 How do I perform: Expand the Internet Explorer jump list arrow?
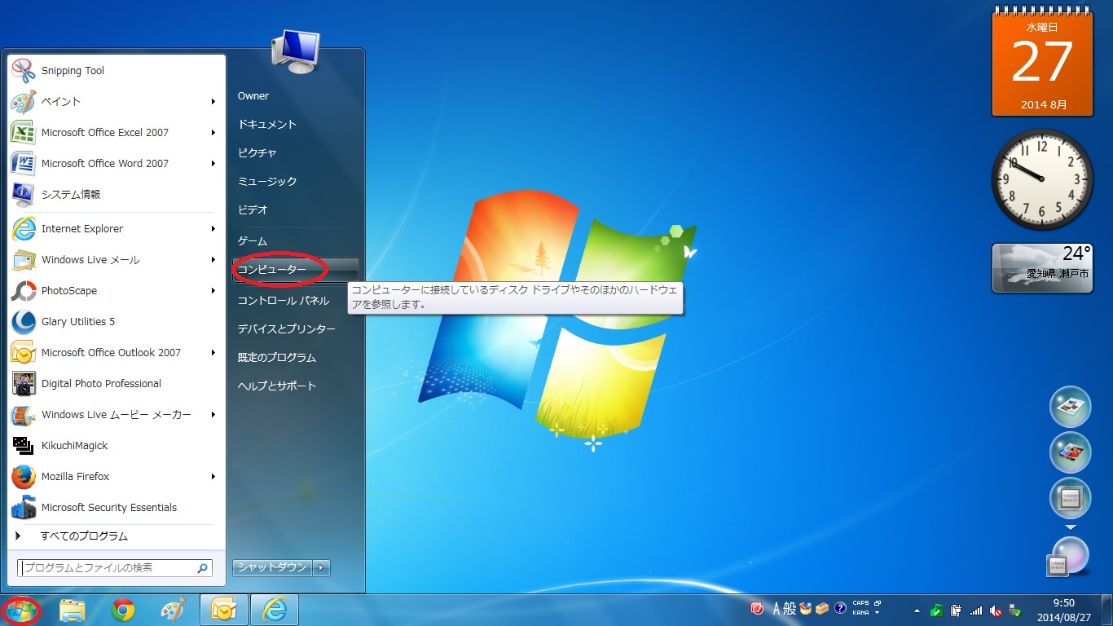(x=213, y=229)
